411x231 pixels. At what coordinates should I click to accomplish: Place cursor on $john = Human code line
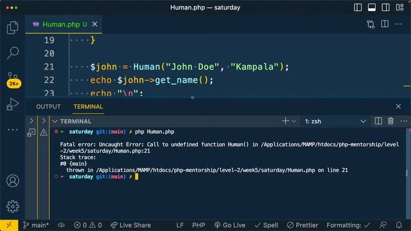point(189,67)
